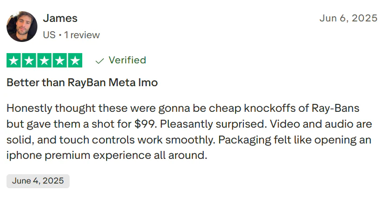Image resolution: width=386 pixels, height=198 pixels.
Task: Click the first green rating star
Action: pyautogui.click(x=14, y=61)
